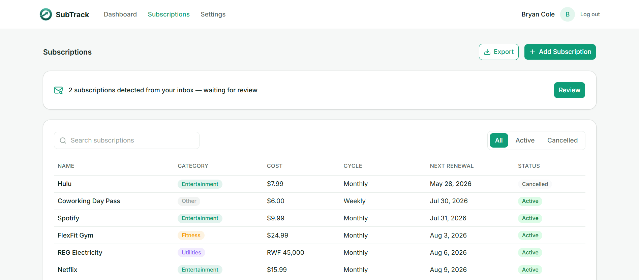Click Netflix's Entertainment category badge
The height and width of the screenshot is (280, 639).
coord(200,270)
